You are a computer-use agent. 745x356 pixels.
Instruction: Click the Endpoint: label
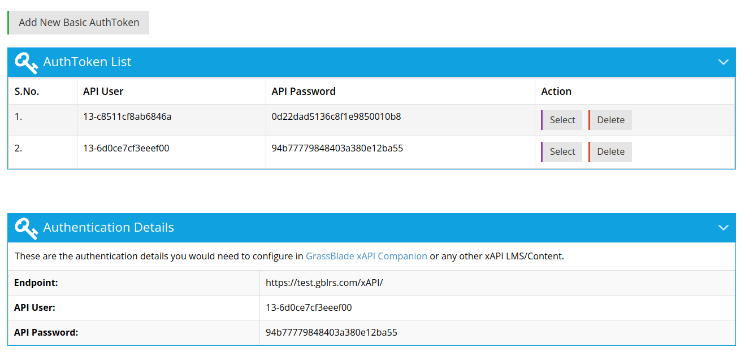(x=36, y=283)
